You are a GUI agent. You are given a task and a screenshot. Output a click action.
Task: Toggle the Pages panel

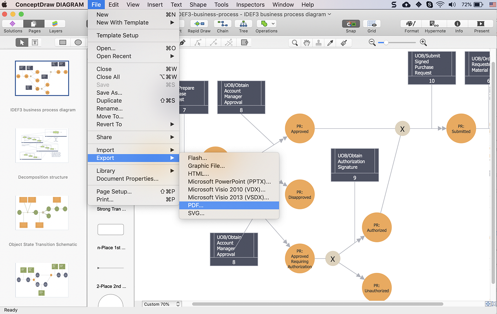pos(34,24)
